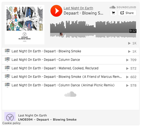Image resolution: width=142 pixels, height=128 pixels.
Task: Click the small thumbnail beside Column Dance track
Action: pyautogui.click(x=7, y=59)
